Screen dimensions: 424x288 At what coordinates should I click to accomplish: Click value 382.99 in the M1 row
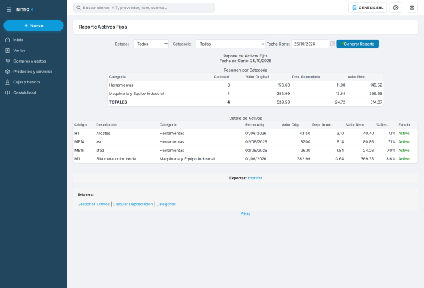coord(303,159)
